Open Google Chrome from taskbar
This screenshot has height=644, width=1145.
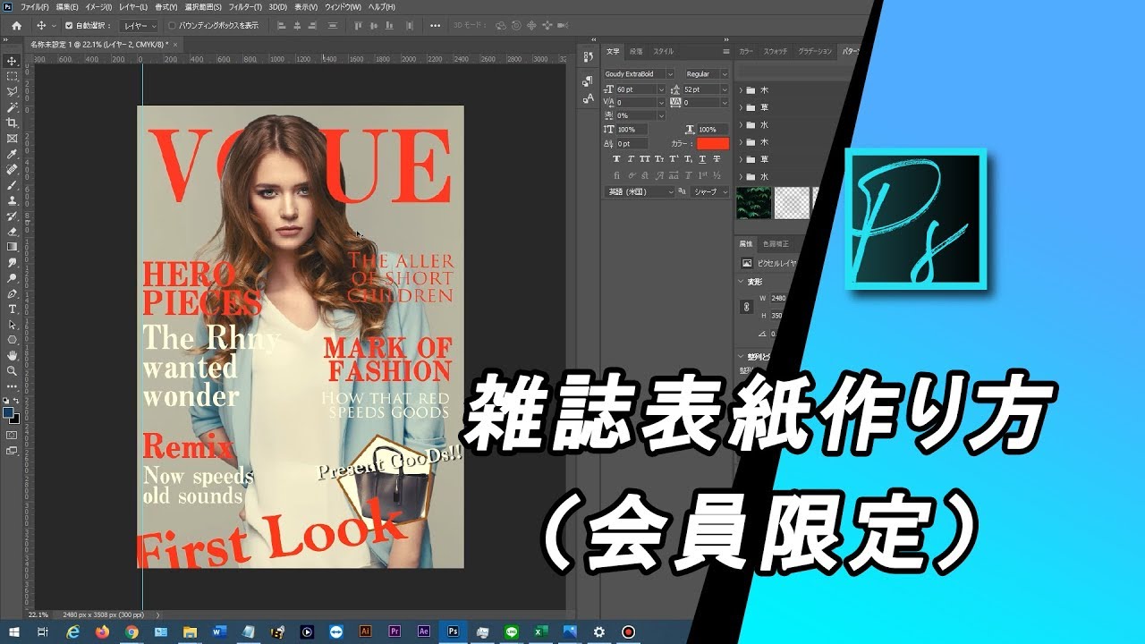(131, 631)
